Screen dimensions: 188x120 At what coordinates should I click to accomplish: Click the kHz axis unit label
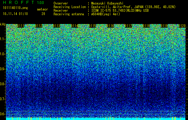[x=3, y=24]
